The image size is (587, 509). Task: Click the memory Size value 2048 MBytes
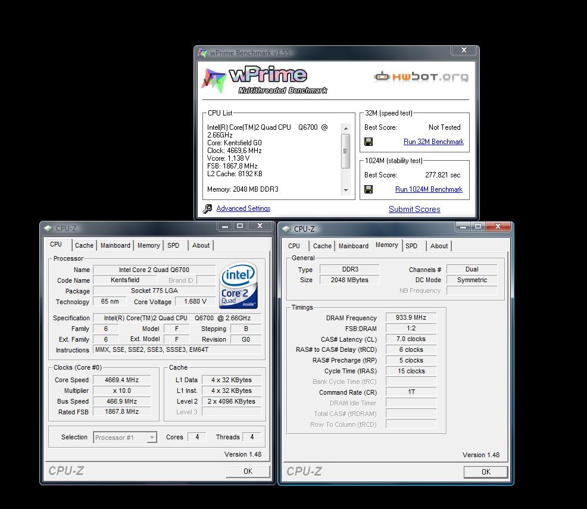point(349,280)
